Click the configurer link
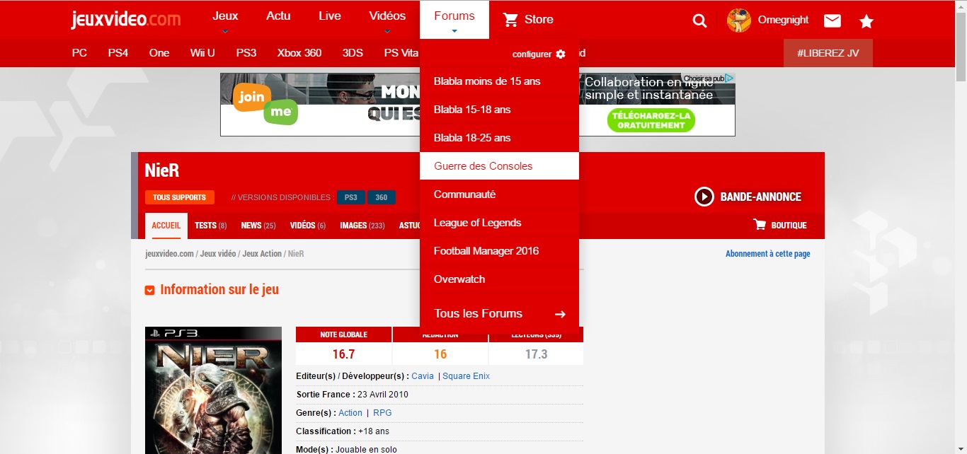 click(x=532, y=54)
